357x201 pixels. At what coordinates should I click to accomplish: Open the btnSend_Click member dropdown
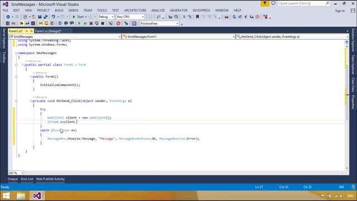click(292, 37)
